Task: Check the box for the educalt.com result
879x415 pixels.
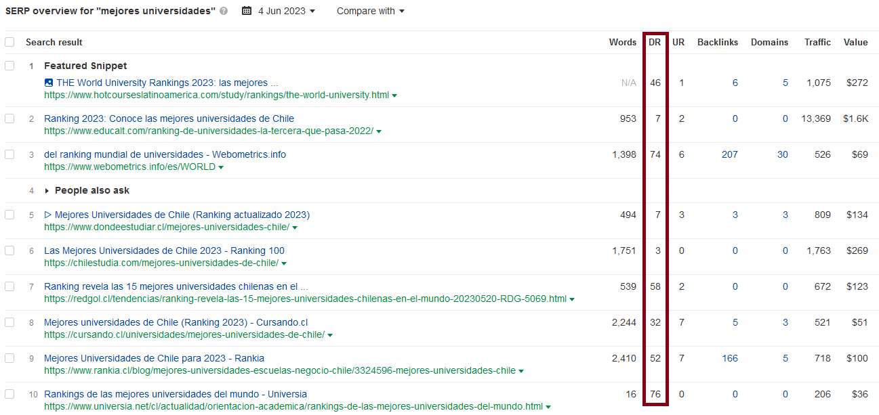Action: tap(9, 118)
